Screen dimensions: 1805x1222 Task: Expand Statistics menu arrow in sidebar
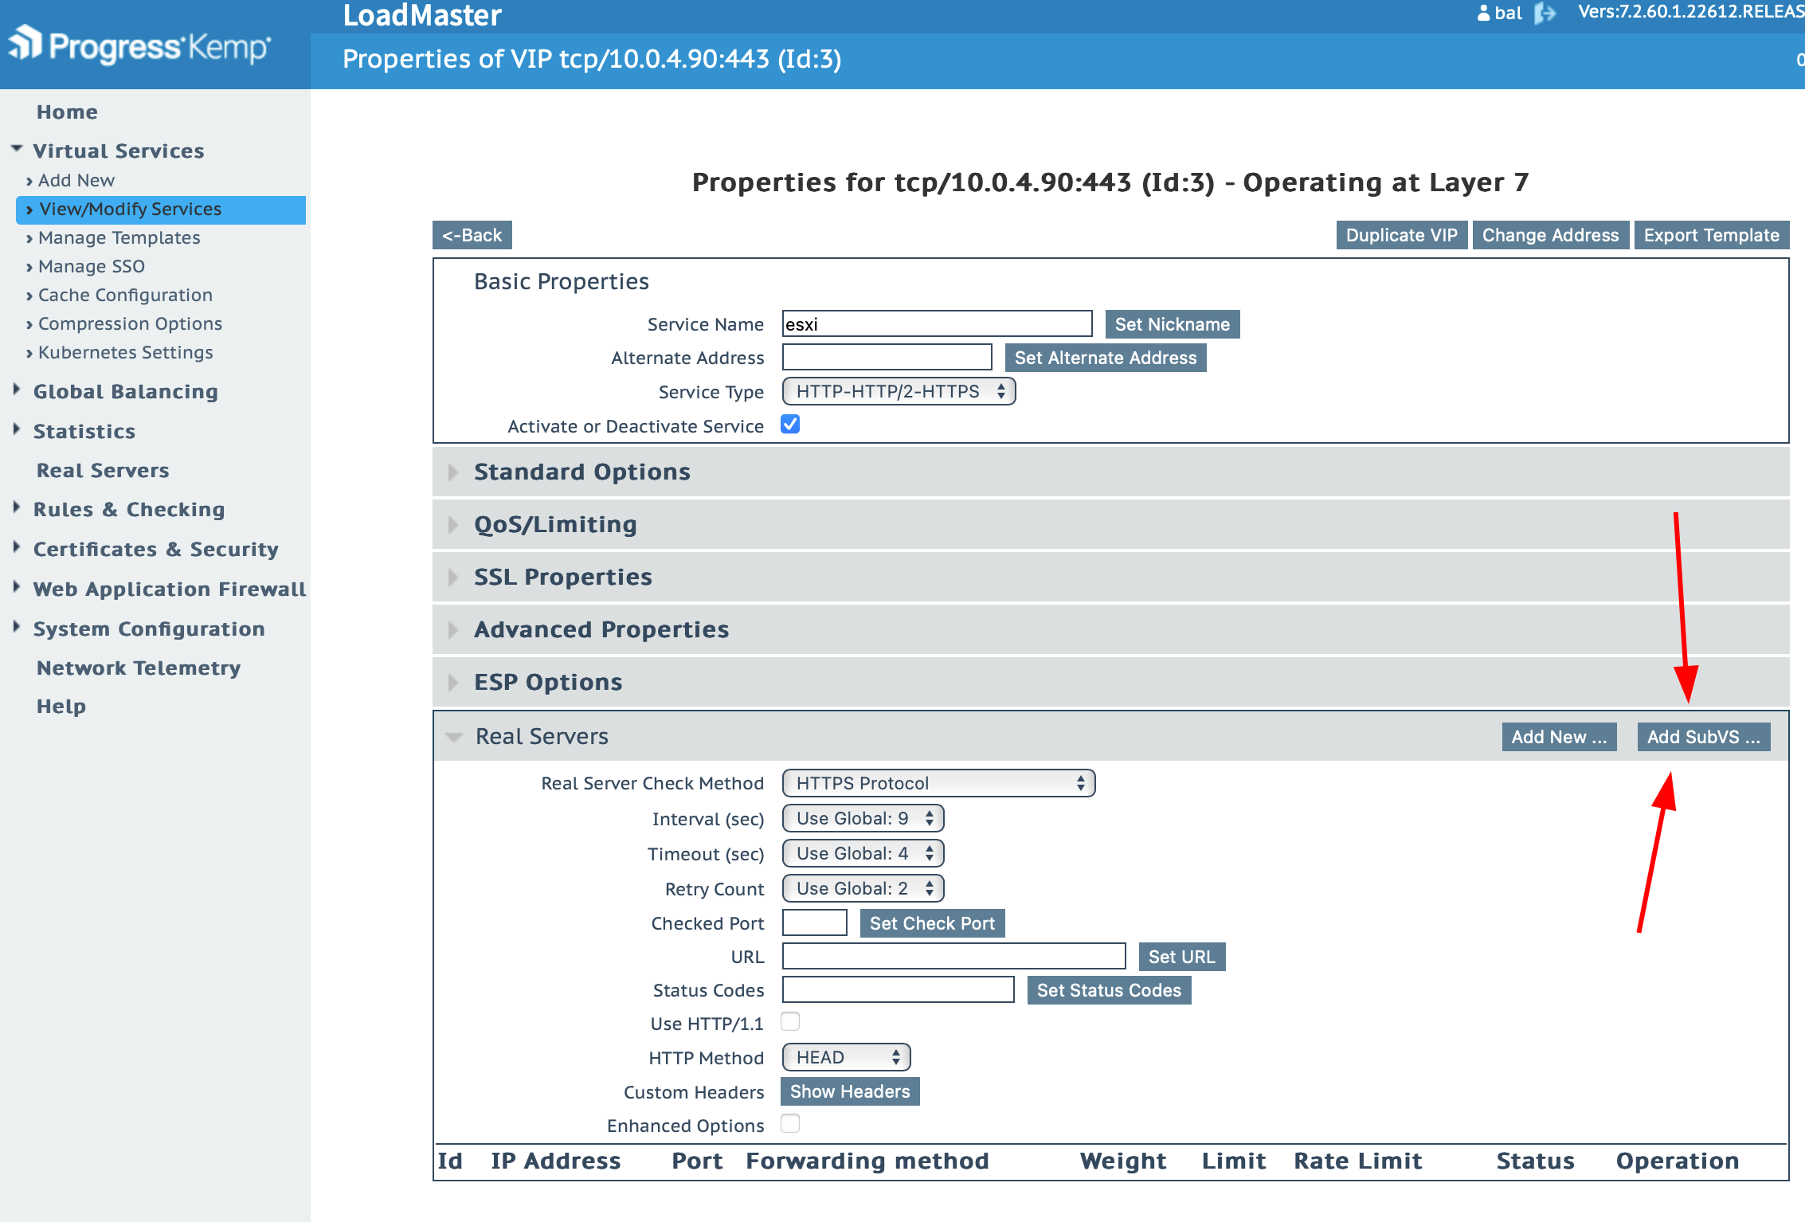click(17, 430)
